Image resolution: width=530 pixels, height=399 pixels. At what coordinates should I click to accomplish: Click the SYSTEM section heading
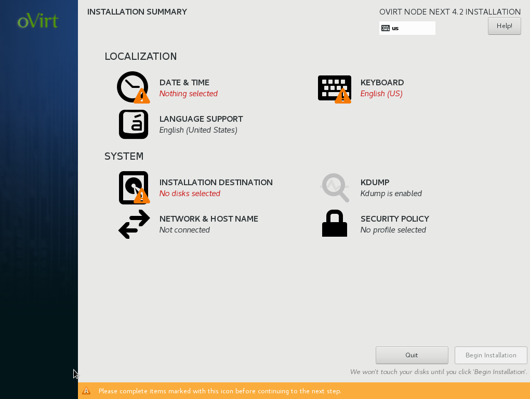point(124,156)
